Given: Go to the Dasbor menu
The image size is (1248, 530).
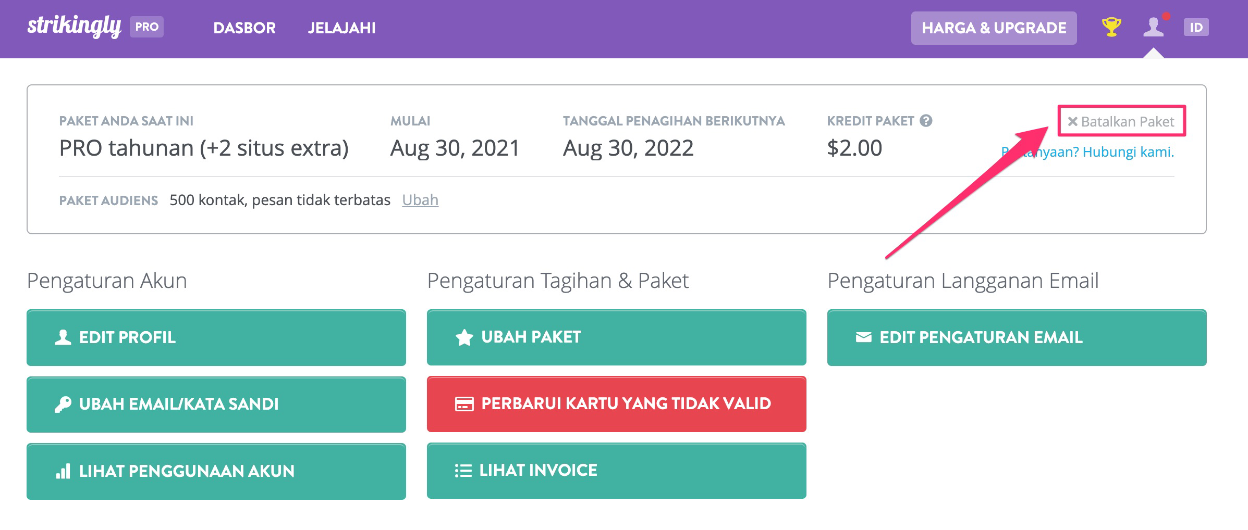Looking at the screenshot, I should tap(244, 28).
